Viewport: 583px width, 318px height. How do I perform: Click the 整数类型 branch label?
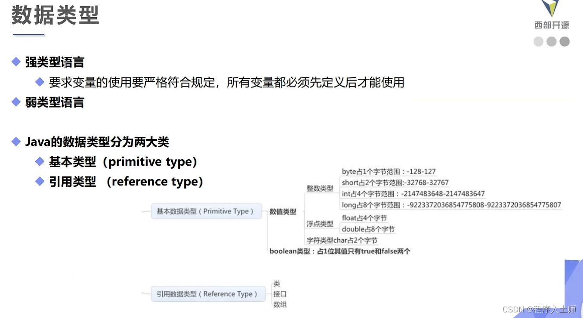pyautogui.click(x=320, y=188)
